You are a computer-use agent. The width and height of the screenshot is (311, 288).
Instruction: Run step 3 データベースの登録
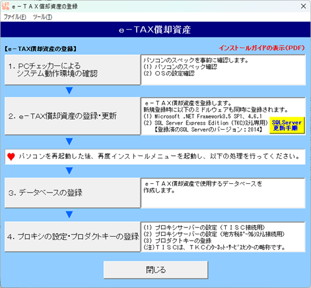[x=73, y=193]
